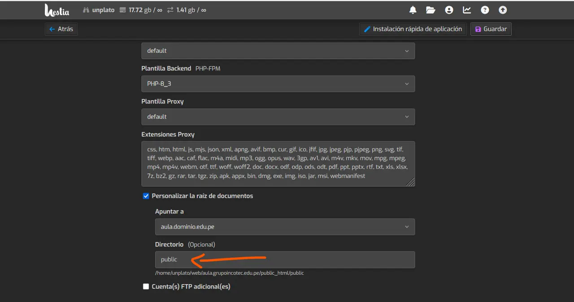Click the Directorio field containing public
The width and height of the screenshot is (574, 302).
click(285, 259)
